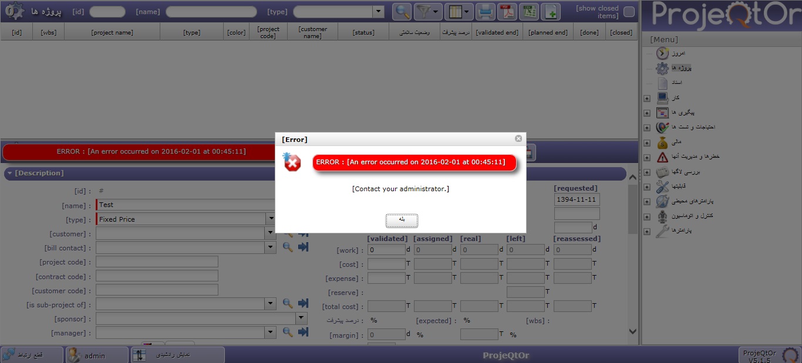This screenshot has height=363, width=802.
Task: Sort by the project name column header
Action: pos(112,32)
